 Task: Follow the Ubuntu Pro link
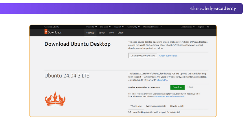click(x=162, y=80)
